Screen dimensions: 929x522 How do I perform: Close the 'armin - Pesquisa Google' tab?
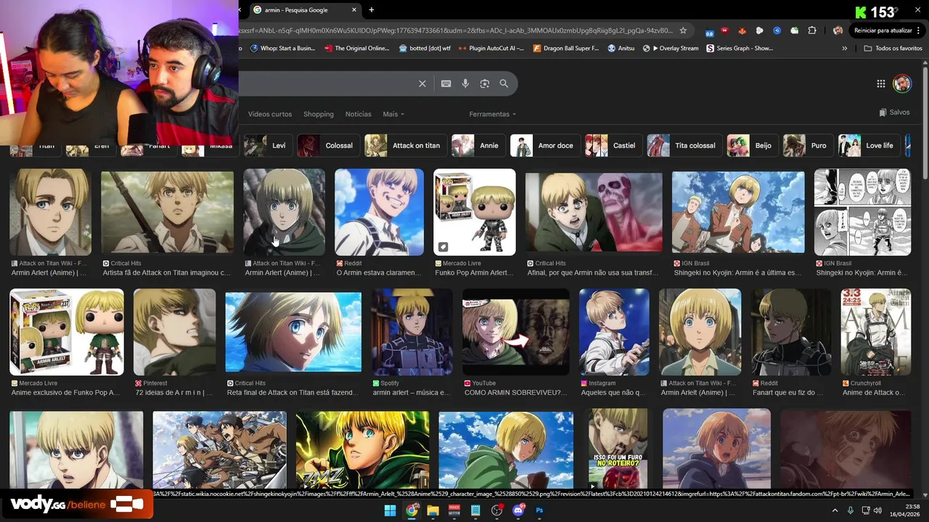click(354, 10)
